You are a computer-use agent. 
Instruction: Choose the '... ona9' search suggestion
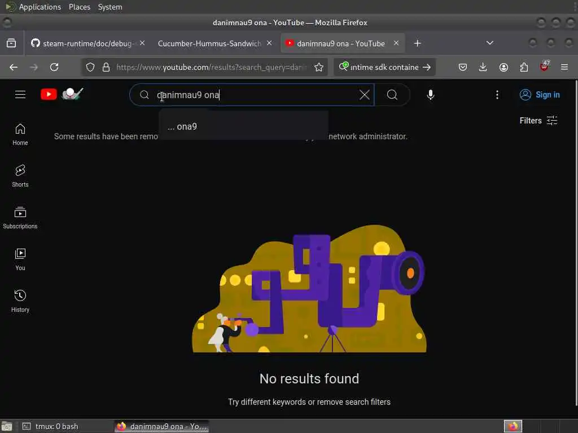pyautogui.click(x=243, y=127)
